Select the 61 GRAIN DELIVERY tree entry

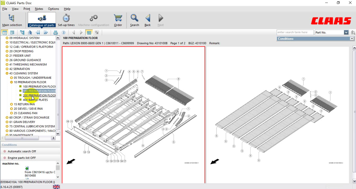tap(22, 122)
